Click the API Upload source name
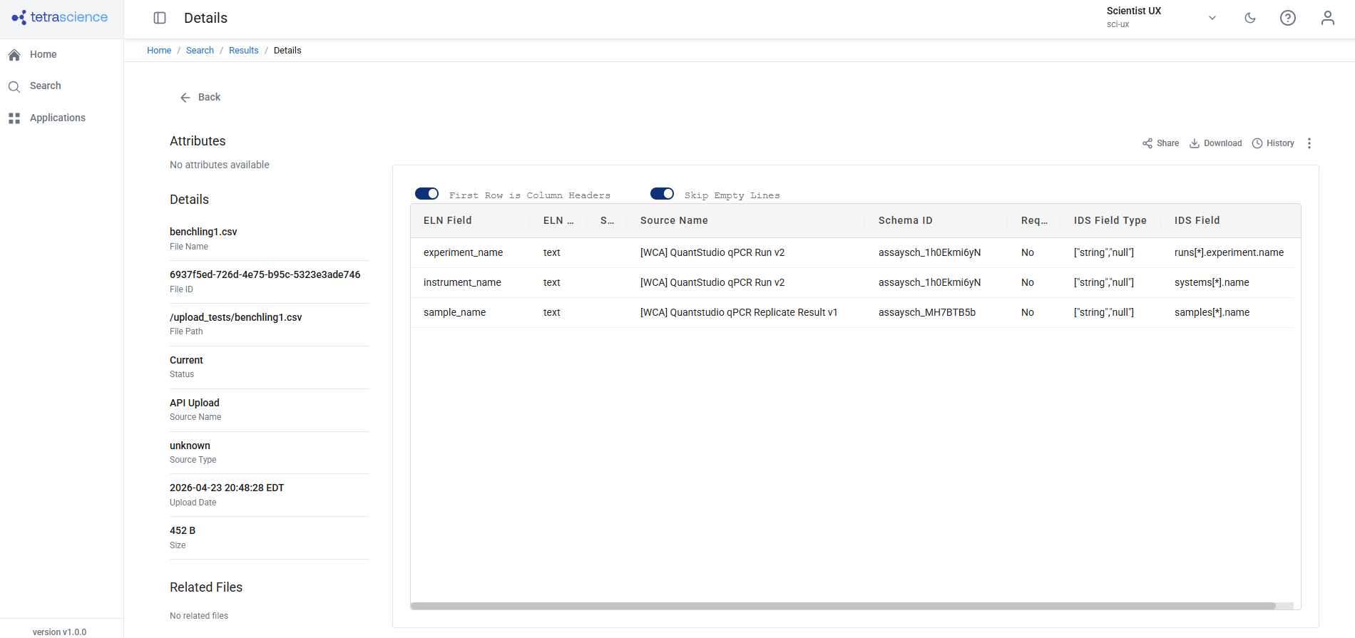 click(x=195, y=403)
